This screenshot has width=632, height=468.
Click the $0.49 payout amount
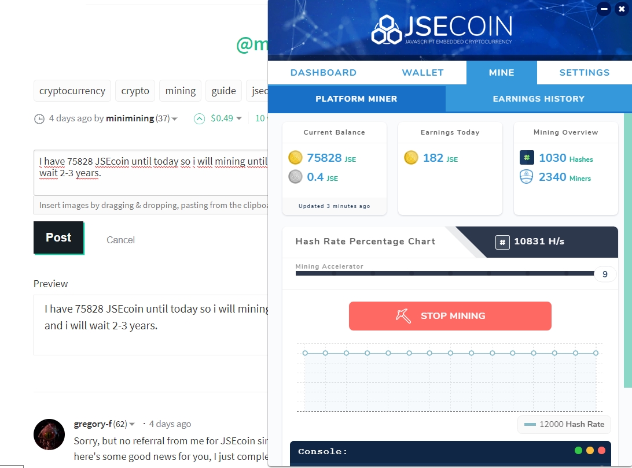(x=222, y=118)
